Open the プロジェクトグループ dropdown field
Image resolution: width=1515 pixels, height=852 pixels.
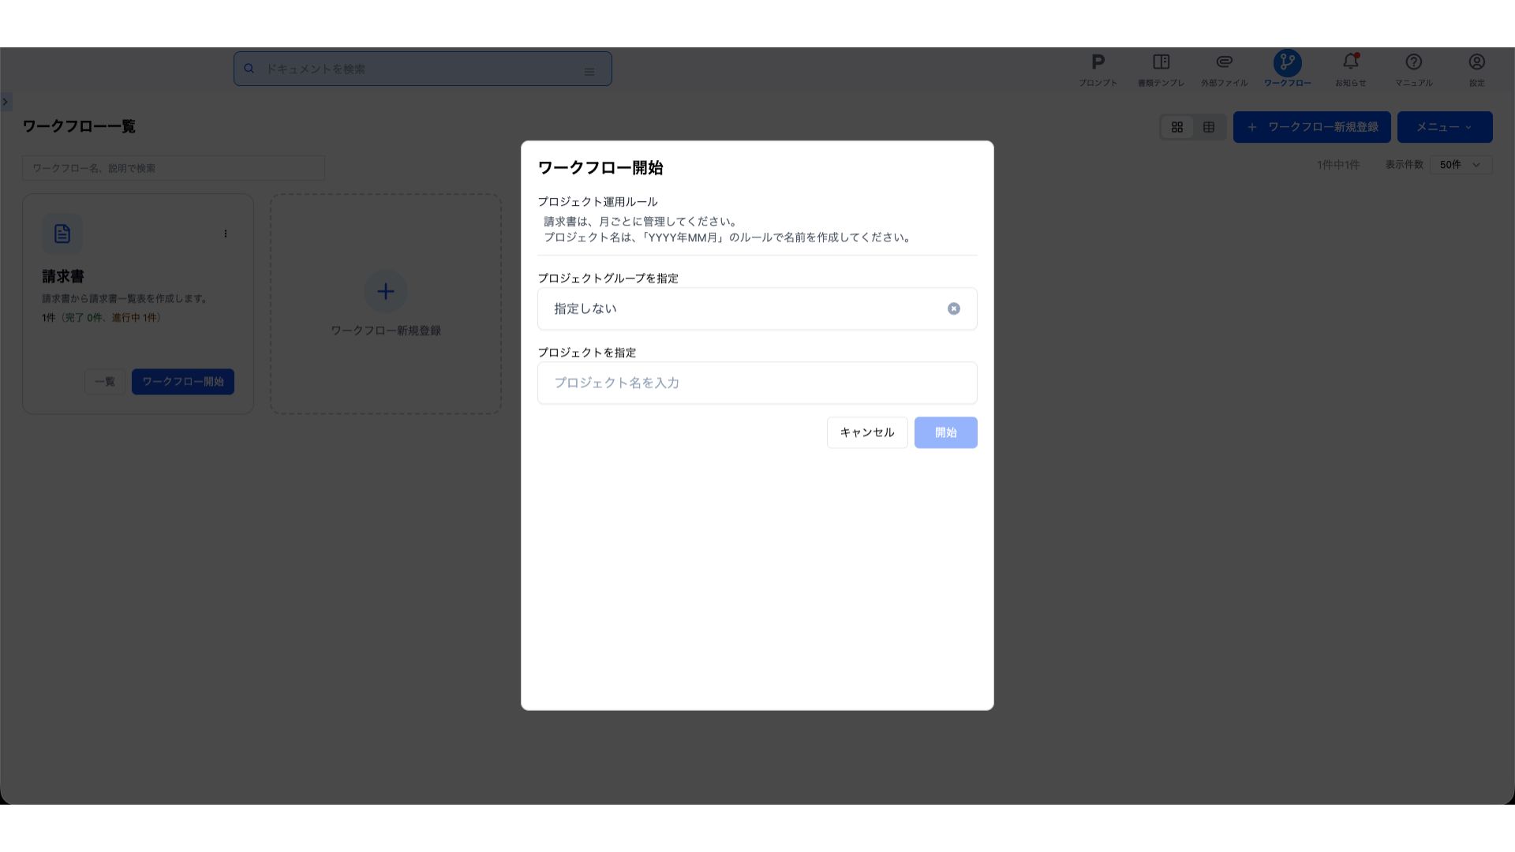[742, 308]
